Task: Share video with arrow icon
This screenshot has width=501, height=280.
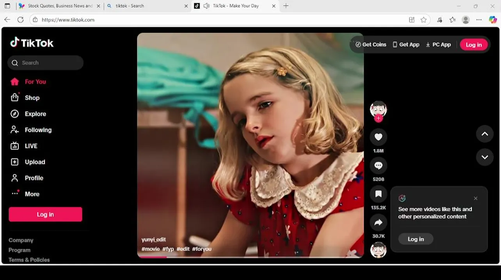Action: tap(378, 222)
